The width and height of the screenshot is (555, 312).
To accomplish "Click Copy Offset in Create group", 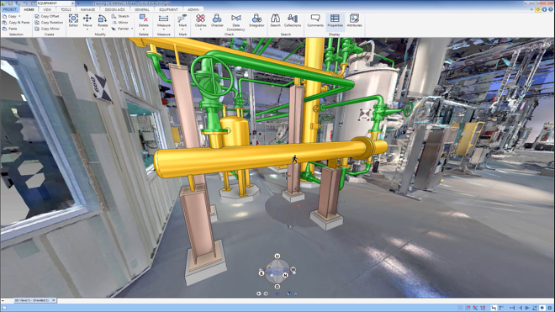I will (47, 16).
